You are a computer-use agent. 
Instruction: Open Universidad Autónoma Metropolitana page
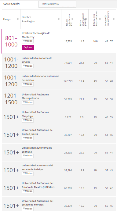pos(35,96)
